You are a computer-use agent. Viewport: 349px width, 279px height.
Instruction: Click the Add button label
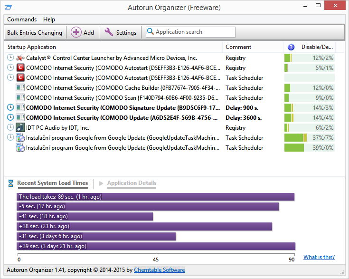click(89, 32)
